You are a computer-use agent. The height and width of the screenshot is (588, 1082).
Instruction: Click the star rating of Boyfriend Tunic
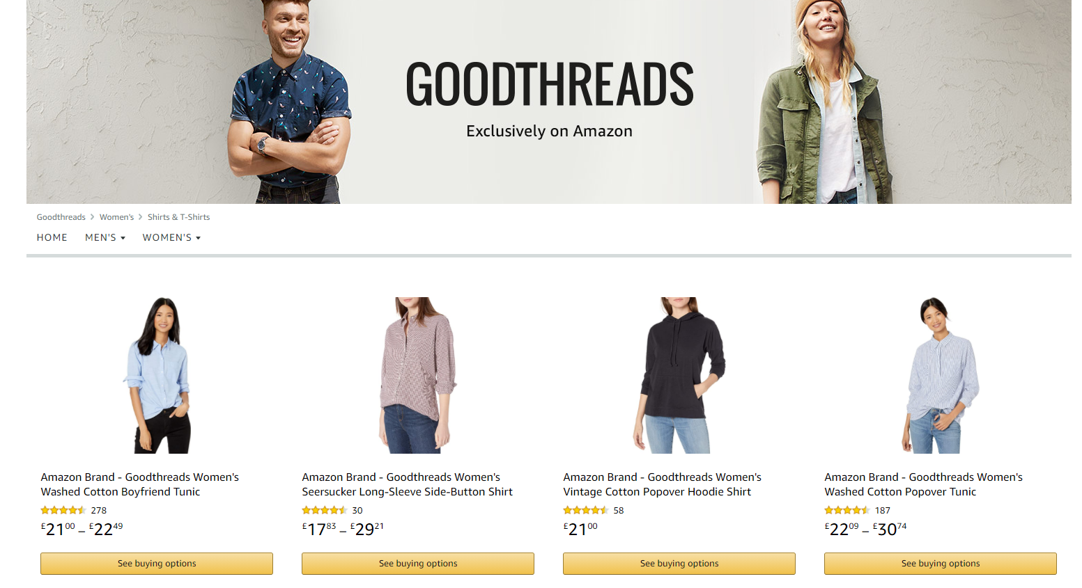click(x=63, y=510)
